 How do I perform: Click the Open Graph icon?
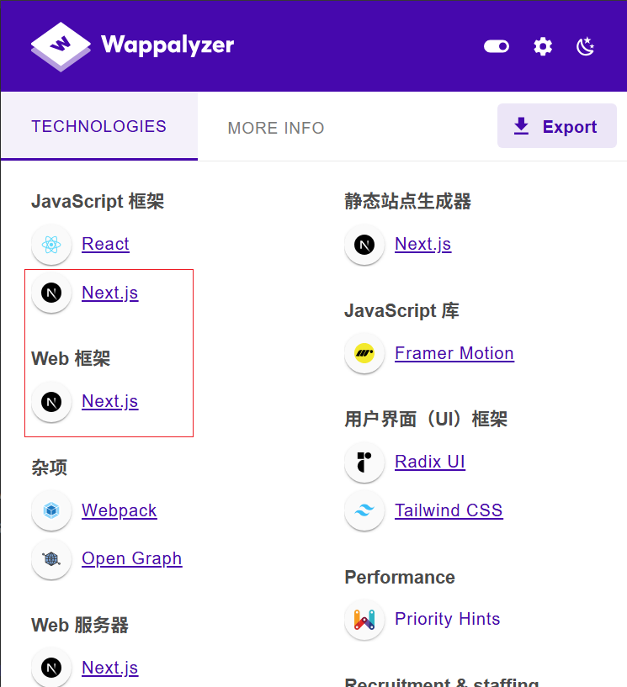(51, 559)
